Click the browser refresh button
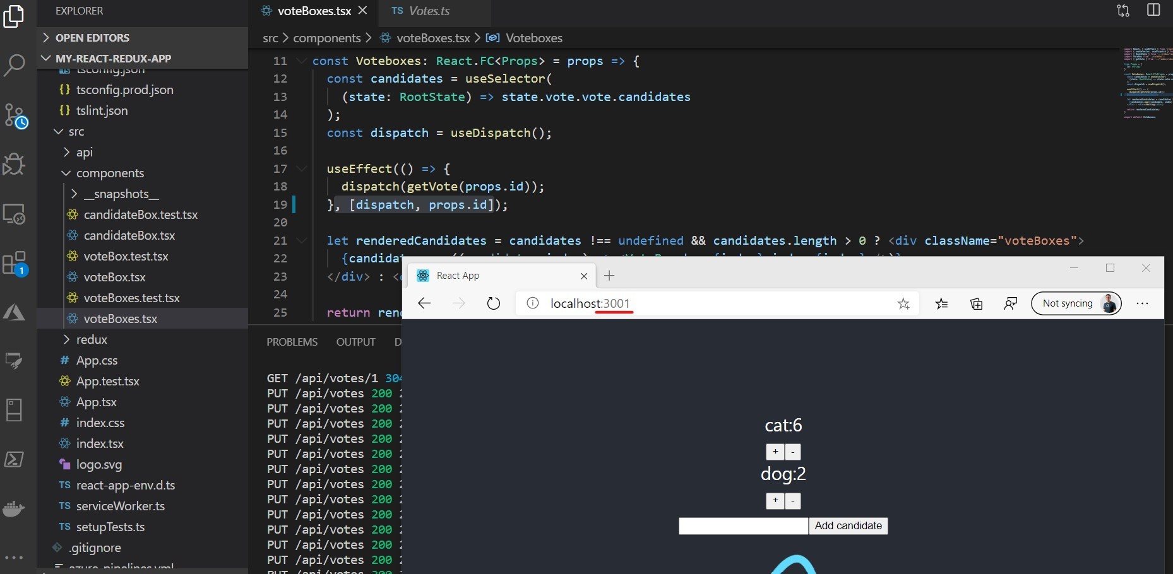The height and width of the screenshot is (574, 1173). 493,303
